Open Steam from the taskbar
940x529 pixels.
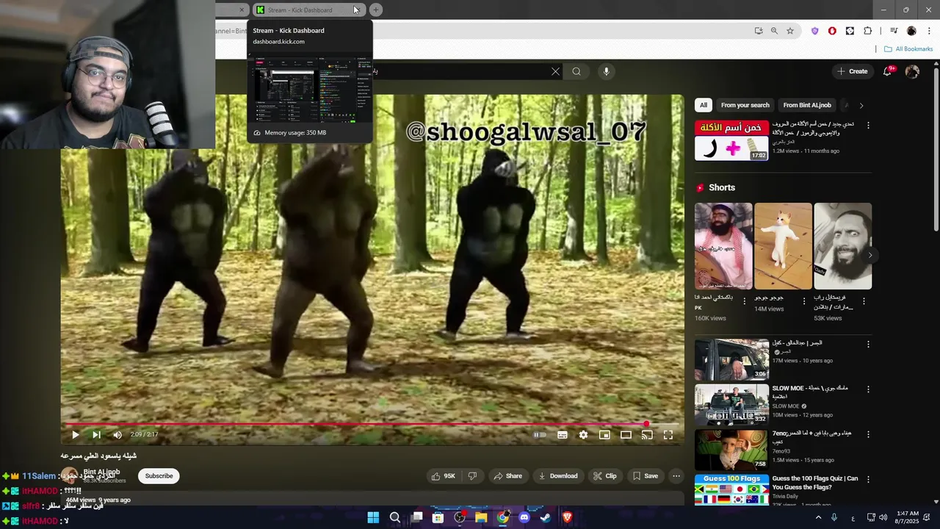[x=546, y=517]
